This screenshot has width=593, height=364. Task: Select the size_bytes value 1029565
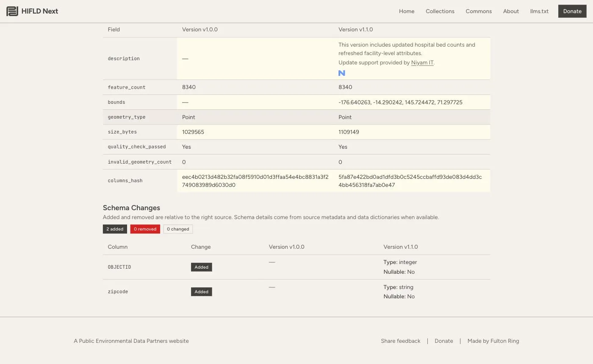[193, 132]
